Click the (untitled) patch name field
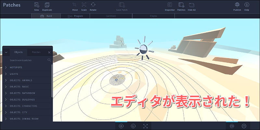Image resolution: width=260 pixels, height=130 pixels. click(x=111, y=16)
